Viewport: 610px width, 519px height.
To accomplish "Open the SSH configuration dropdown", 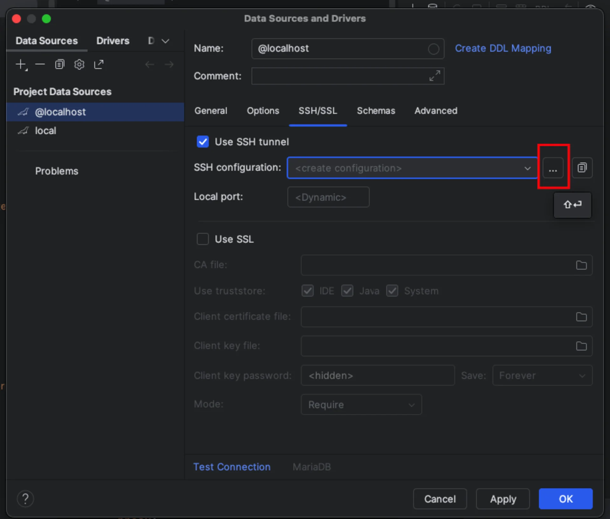I will coord(527,168).
